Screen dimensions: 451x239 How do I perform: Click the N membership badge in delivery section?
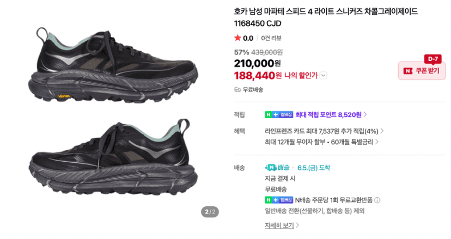279,200
